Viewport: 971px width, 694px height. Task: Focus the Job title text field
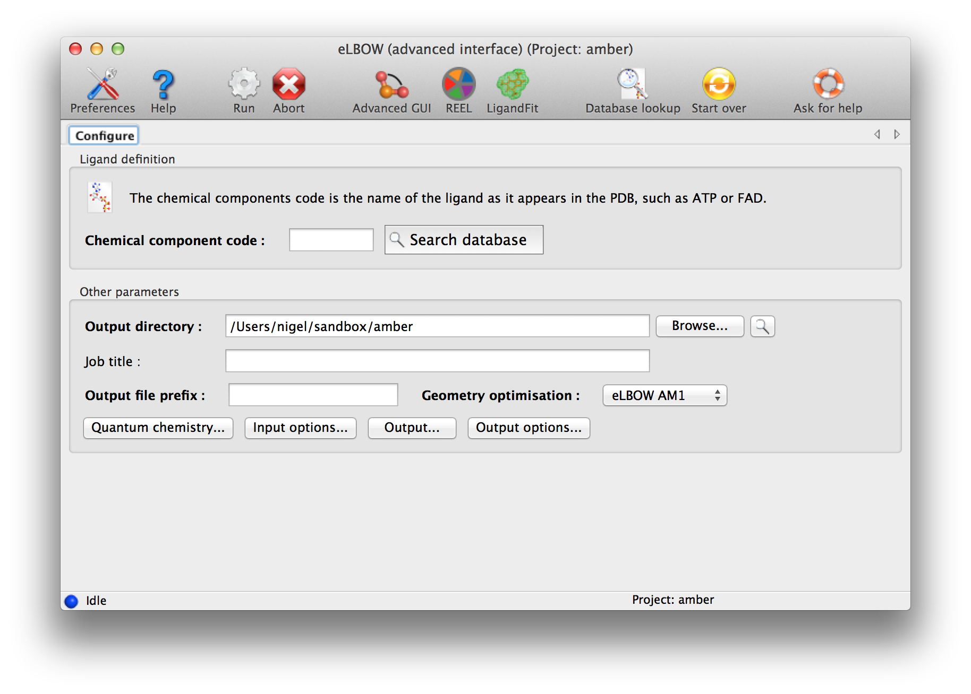437,361
